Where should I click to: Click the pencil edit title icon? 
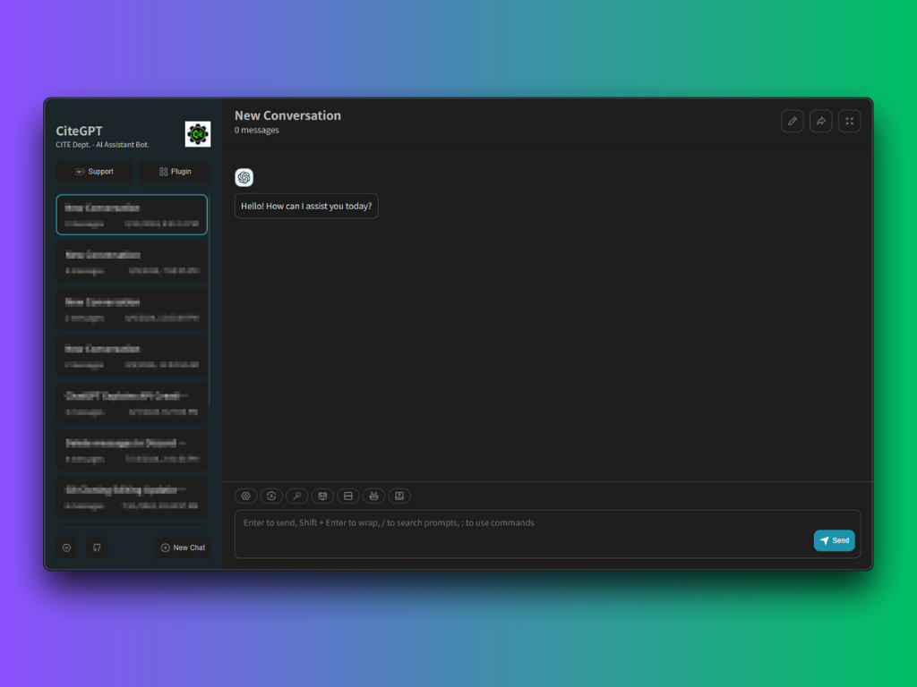[x=793, y=121]
